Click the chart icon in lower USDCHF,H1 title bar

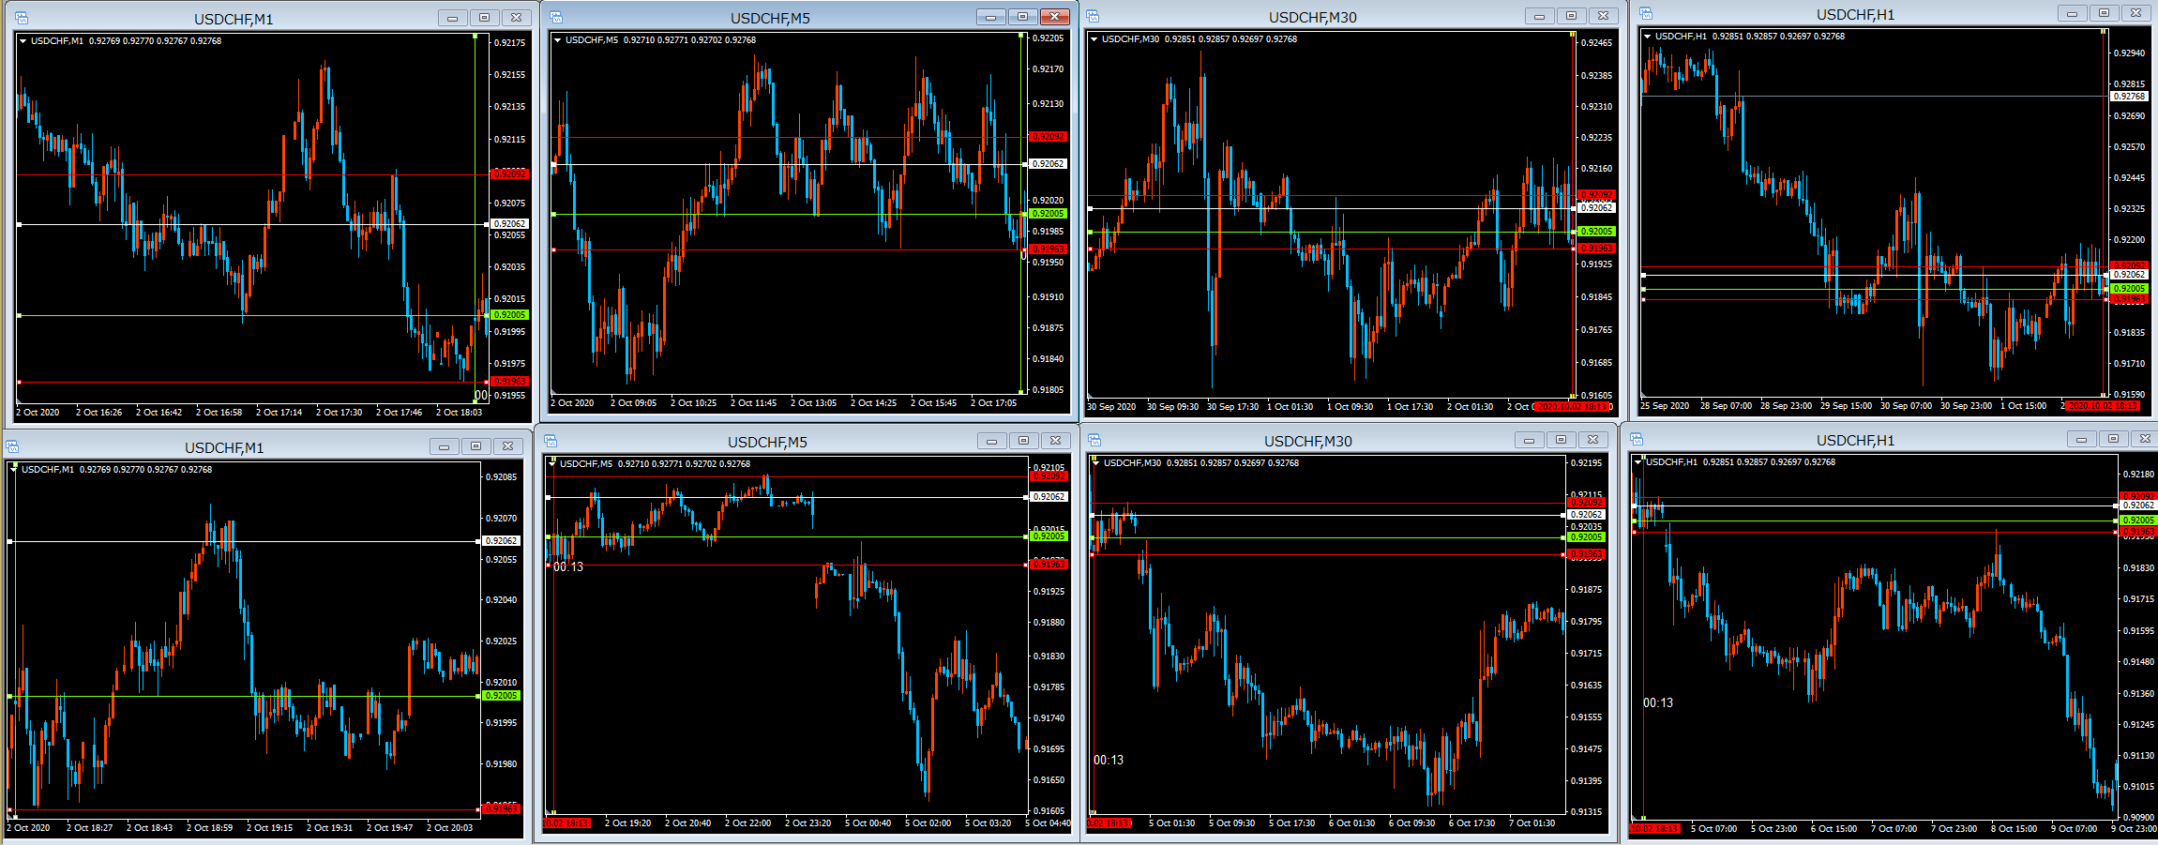[x=1637, y=439]
